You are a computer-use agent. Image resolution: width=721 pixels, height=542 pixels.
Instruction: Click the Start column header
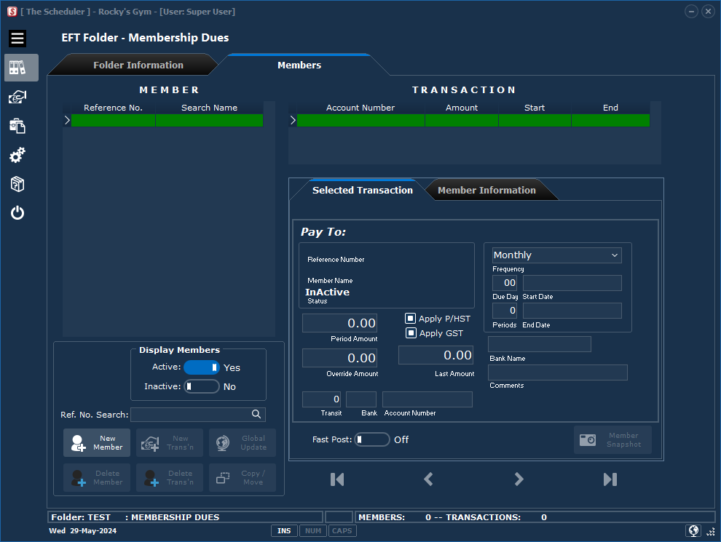[x=535, y=108]
